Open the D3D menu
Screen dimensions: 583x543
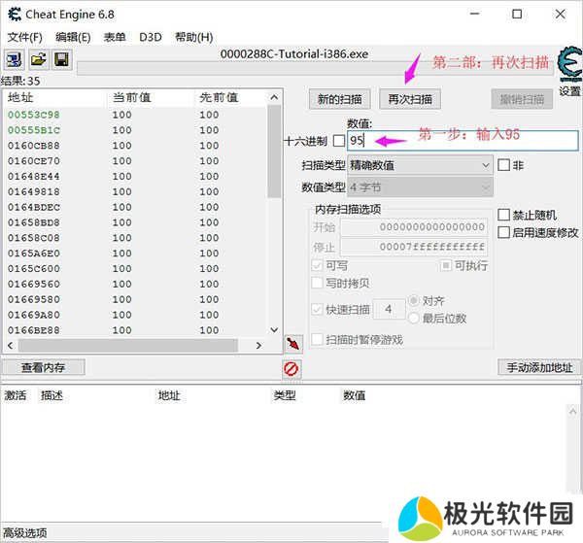pos(151,37)
